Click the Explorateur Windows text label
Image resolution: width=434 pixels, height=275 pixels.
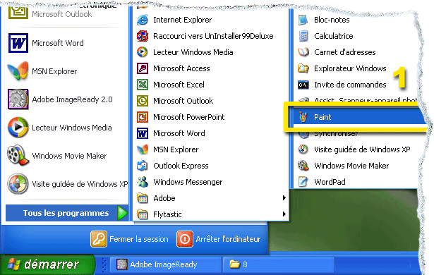pyautogui.click(x=350, y=68)
